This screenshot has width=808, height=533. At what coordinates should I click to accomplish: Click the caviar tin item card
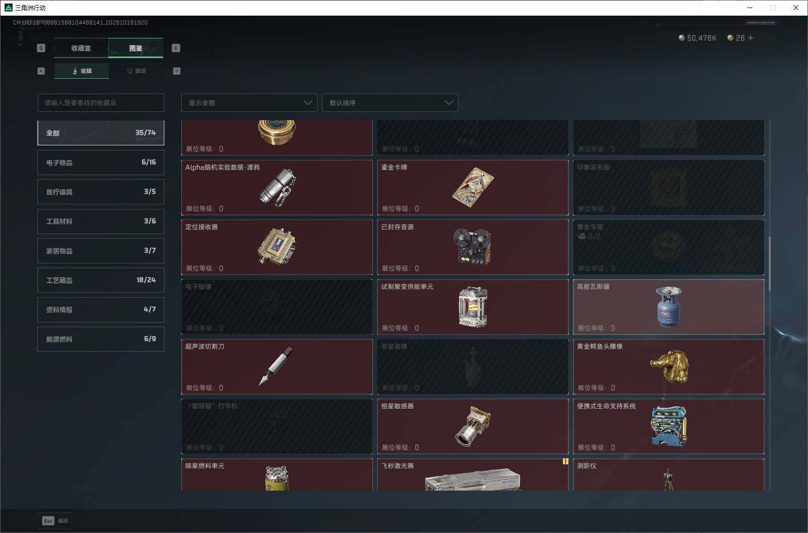[x=277, y=137]
